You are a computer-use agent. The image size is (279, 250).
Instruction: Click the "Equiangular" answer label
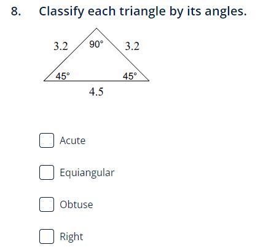(87, 173)
